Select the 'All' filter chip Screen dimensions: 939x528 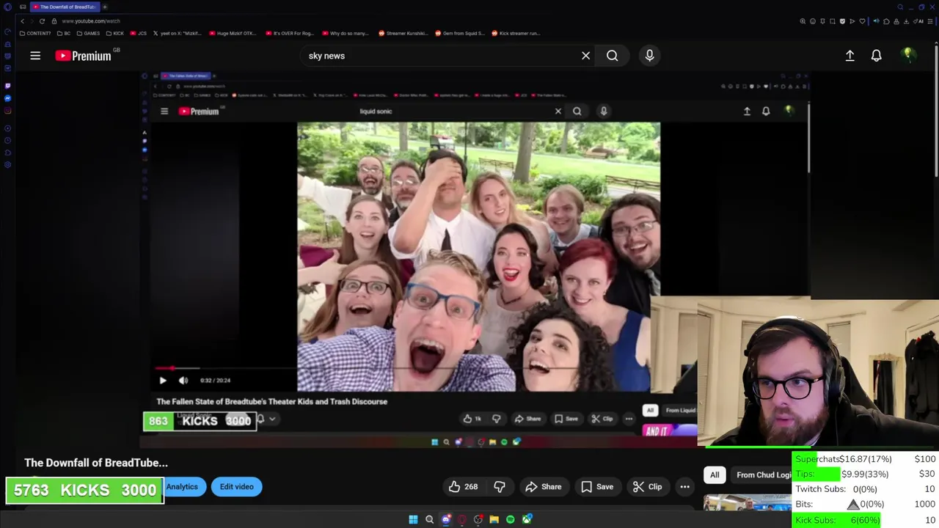(x=715, y=475)
